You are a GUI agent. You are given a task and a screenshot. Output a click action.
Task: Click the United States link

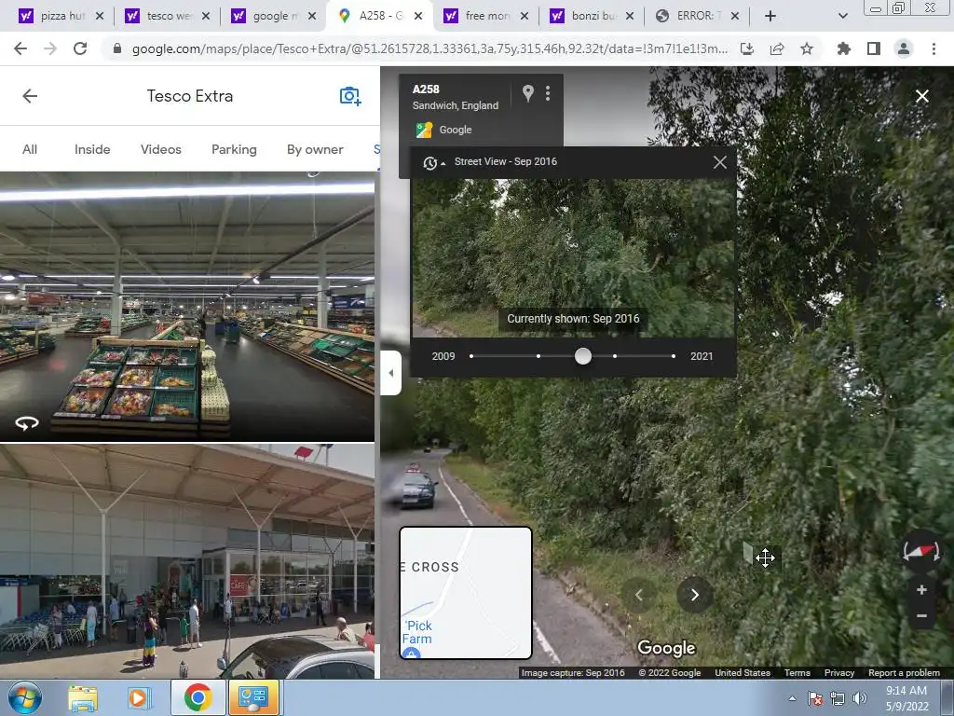pos(743,673)
